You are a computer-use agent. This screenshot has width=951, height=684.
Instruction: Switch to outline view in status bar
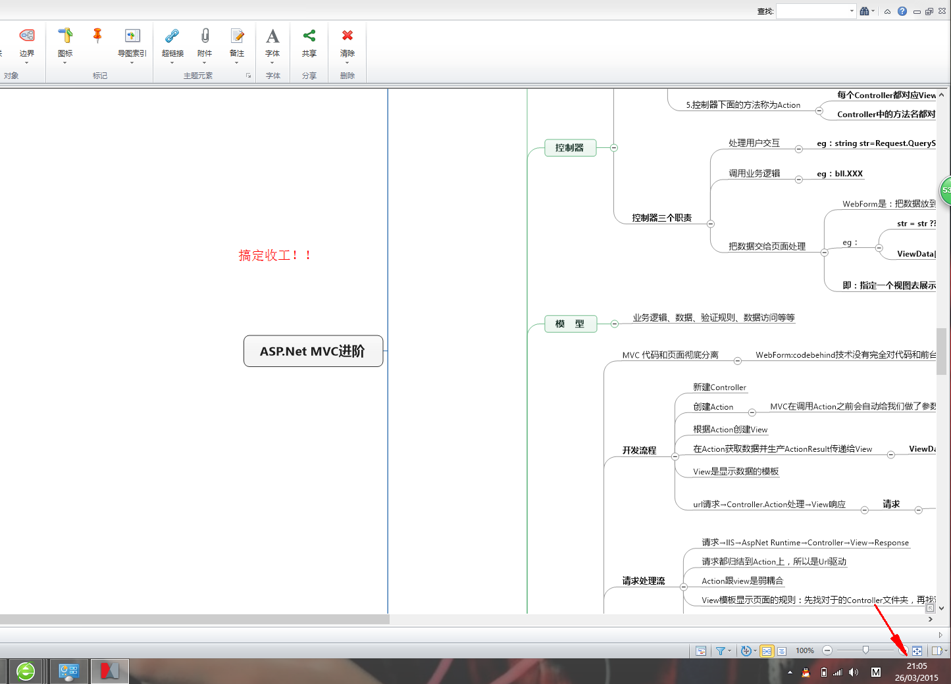point(782,650)
